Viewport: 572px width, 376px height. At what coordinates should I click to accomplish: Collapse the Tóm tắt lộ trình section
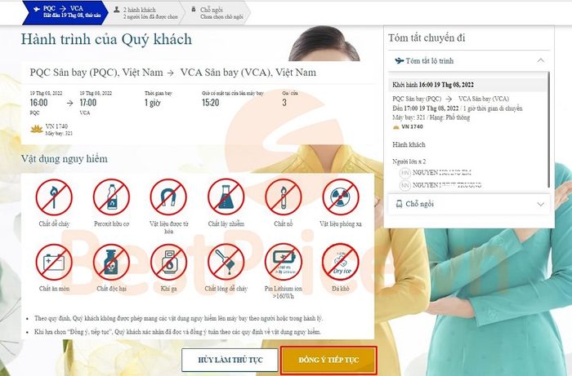[x=541, y=60]
